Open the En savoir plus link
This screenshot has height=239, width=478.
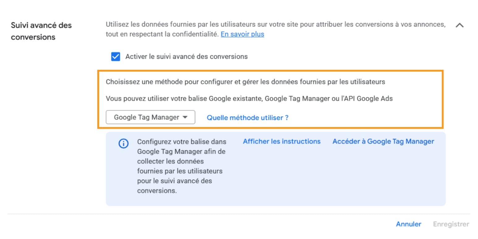click(242, 34)
